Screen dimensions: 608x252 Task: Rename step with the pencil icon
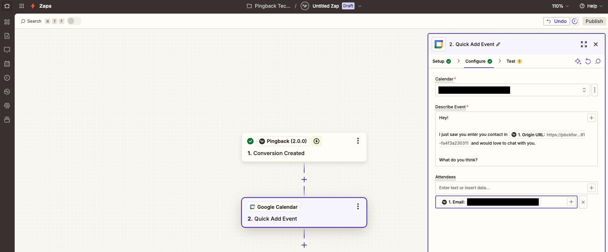[498, 44]
